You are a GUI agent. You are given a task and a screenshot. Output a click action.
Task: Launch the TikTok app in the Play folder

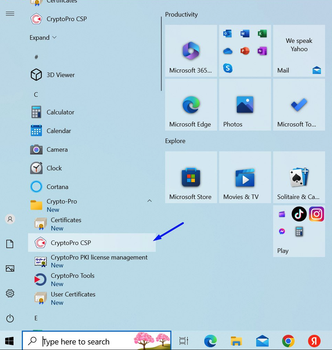click(x=299, y=214)
